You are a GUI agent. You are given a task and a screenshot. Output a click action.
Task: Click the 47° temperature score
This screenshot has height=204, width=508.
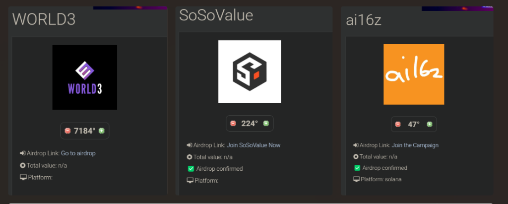click(x=414, y=124)
